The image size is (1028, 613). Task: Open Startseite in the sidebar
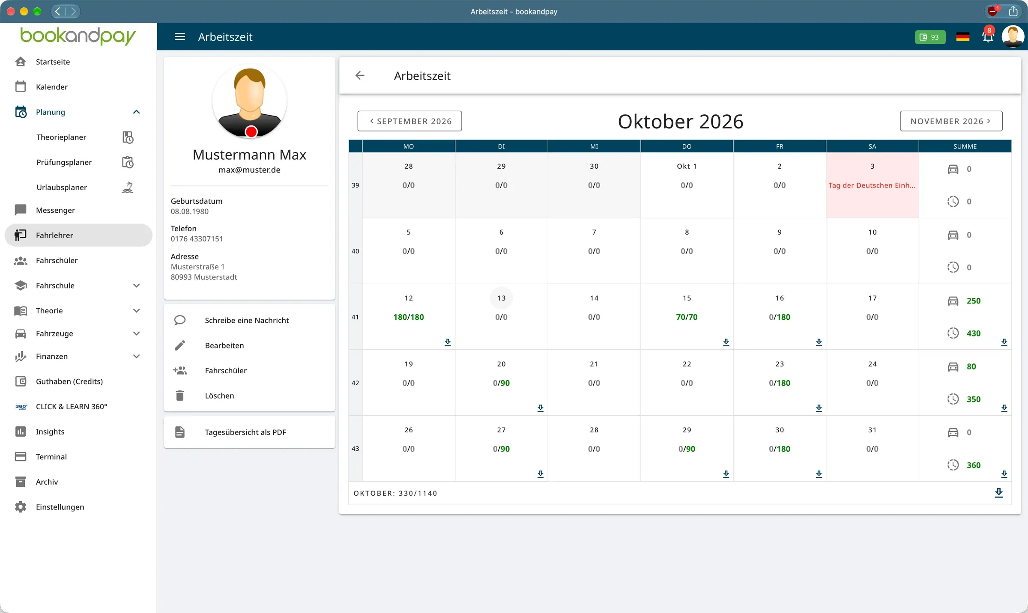point(78,62)
